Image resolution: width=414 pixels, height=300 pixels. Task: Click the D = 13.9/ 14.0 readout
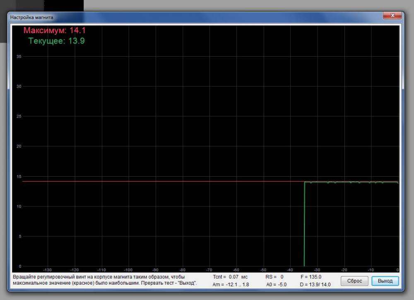(314, 285)
